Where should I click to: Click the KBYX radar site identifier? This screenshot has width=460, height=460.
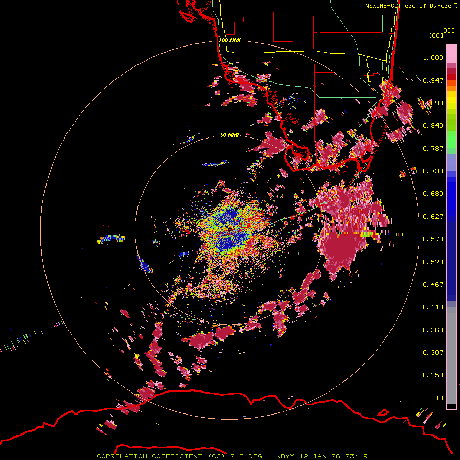[x=286, y=456]
